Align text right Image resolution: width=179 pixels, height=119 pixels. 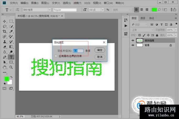[147, 10]
